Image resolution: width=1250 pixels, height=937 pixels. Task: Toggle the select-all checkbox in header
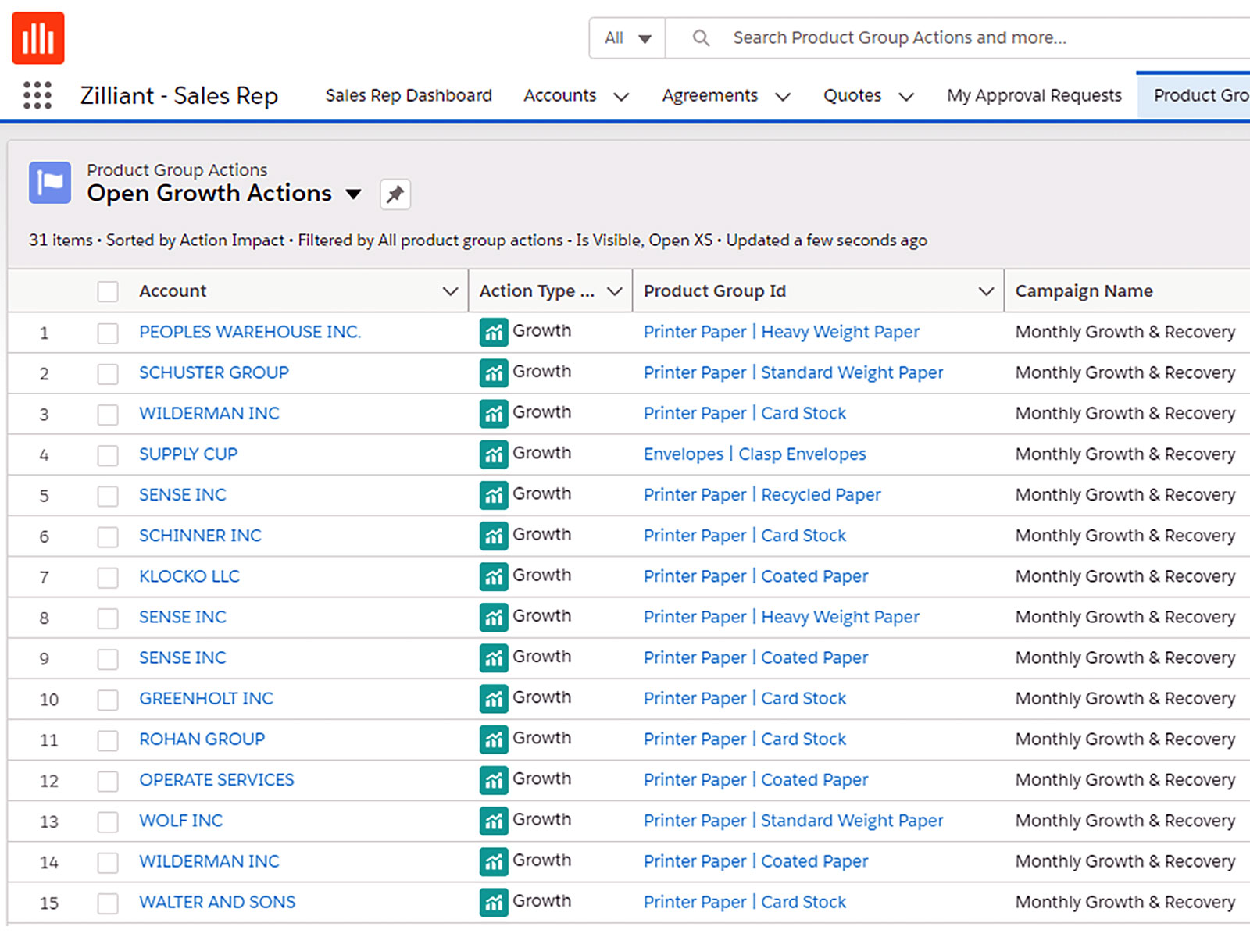108,291
